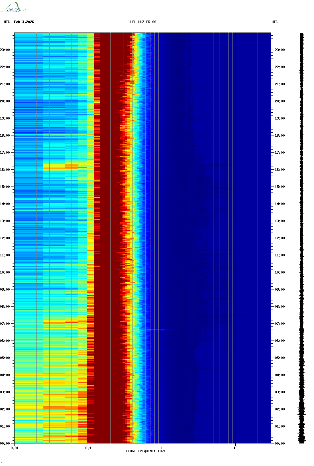Click the 10 frequency axis label

(235, 448)
